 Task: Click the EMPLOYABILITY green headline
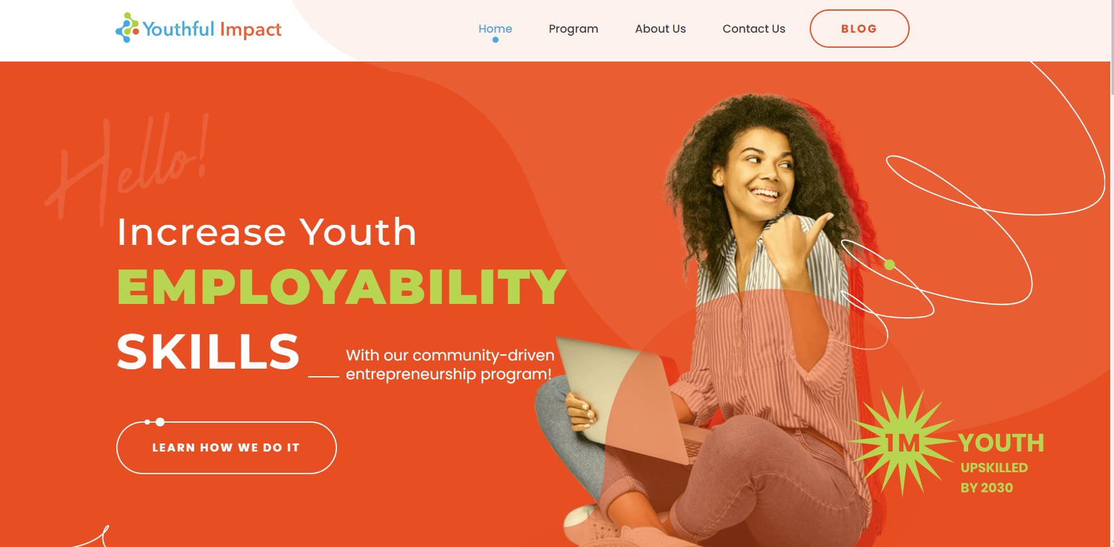pyautogui.click(x=341, y=286)
